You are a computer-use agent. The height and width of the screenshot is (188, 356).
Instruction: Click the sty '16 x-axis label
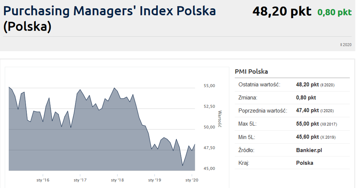pyautogui.click(x=43, y=180)
